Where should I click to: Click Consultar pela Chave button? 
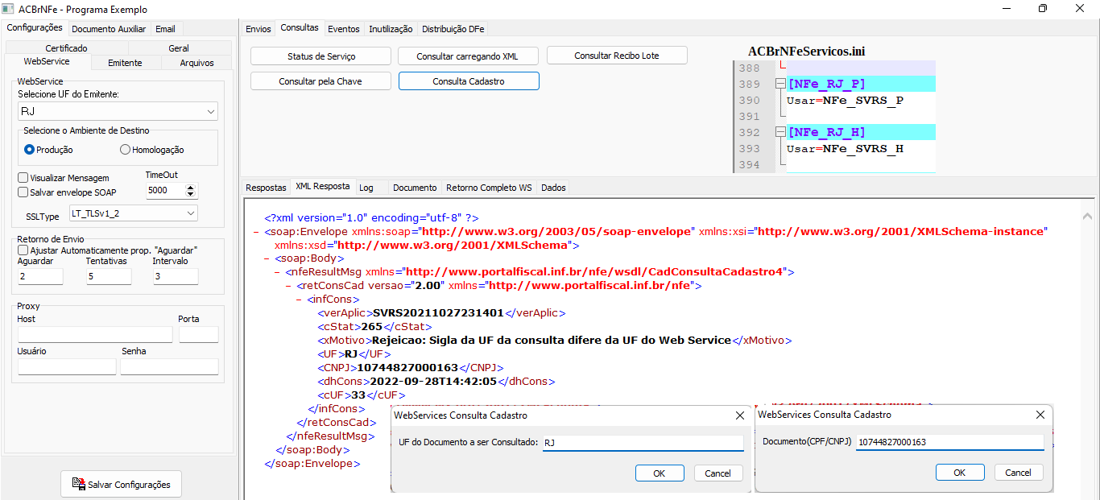point(321,81)
